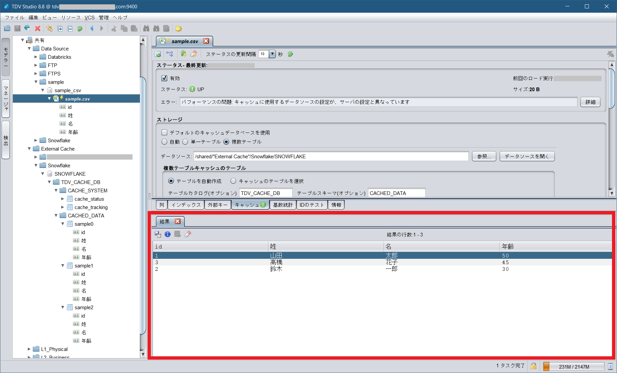Click green refresh icon beside 秒 label
Image resolution: width=617 pixels, height=373 pixels.
(290, 54)
